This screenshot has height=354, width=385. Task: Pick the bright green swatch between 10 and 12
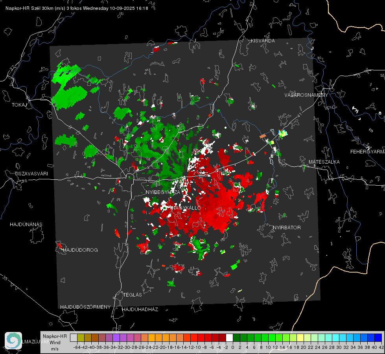pyautogui.click(x=272, y=337)
